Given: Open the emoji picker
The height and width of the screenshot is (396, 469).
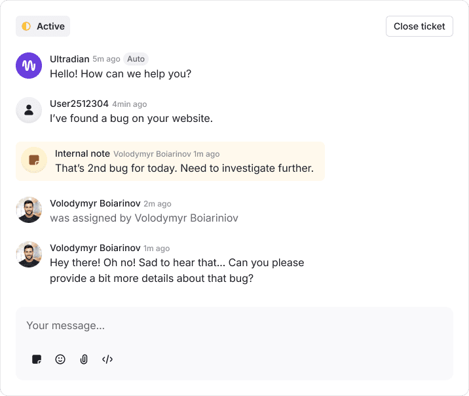Looking at the screenshot, I should coord(60,359).
